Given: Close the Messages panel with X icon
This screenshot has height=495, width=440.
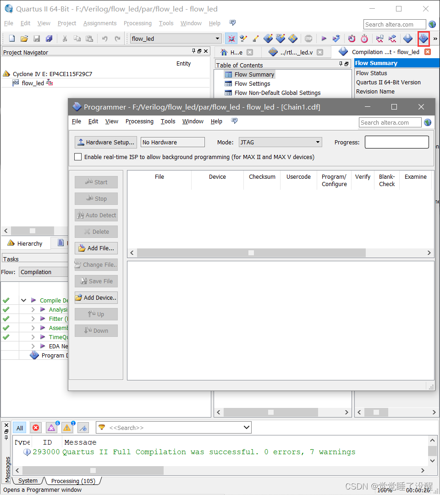Looking at the screenshot, I should [6, 425].
